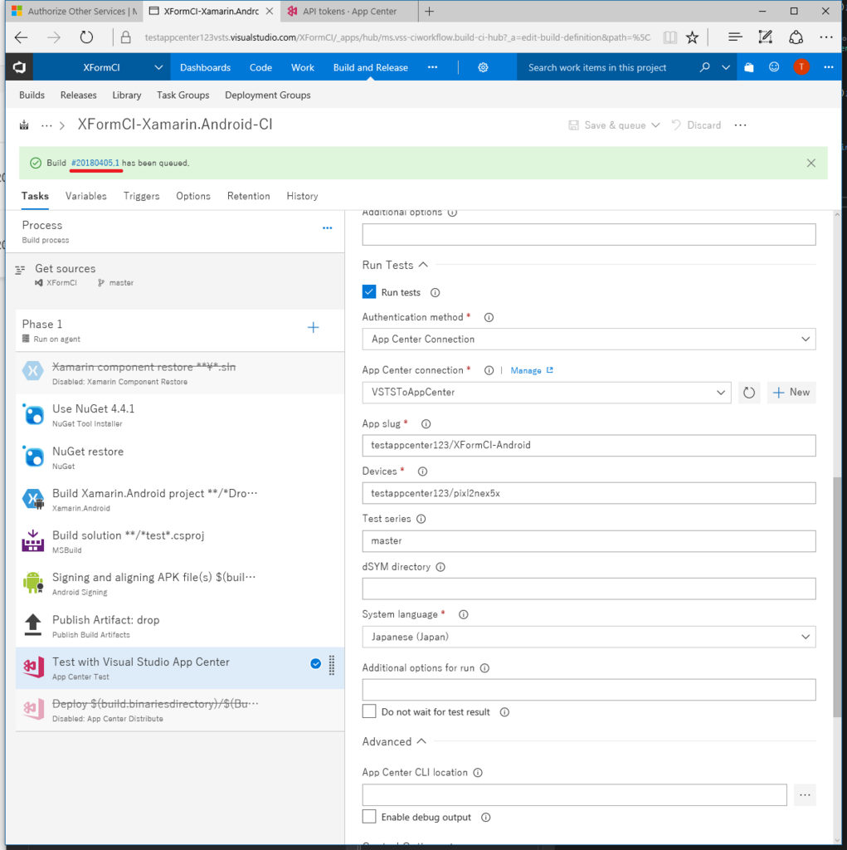Click New App Center connection button
Image resolution: width=847 pixels, height=850 pixels.
(x=791, y=393)
